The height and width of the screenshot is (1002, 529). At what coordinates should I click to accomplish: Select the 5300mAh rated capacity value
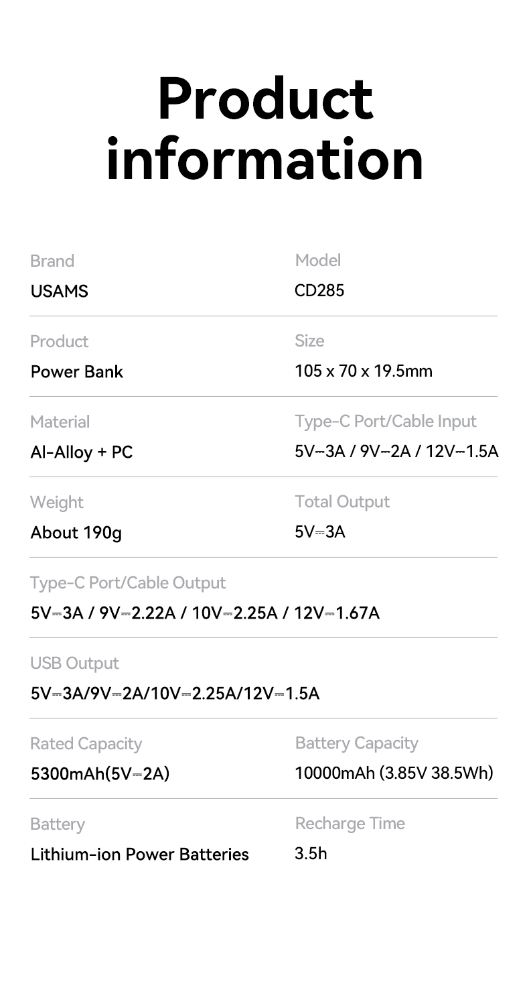point(100,775)
